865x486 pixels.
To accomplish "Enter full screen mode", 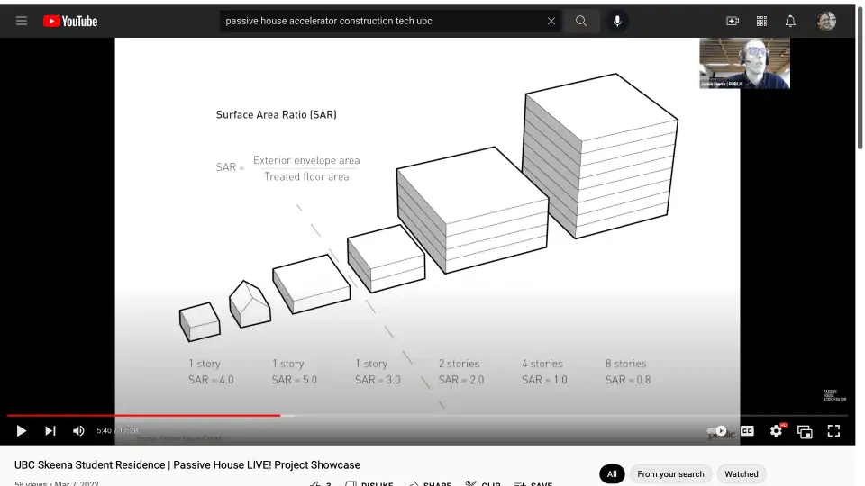I will point(833,431).
